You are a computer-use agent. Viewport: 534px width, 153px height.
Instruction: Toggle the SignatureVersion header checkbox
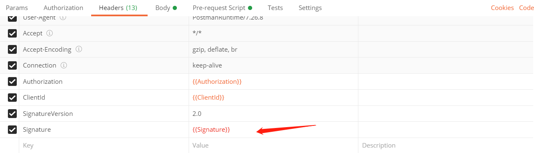tap(13, 113)
